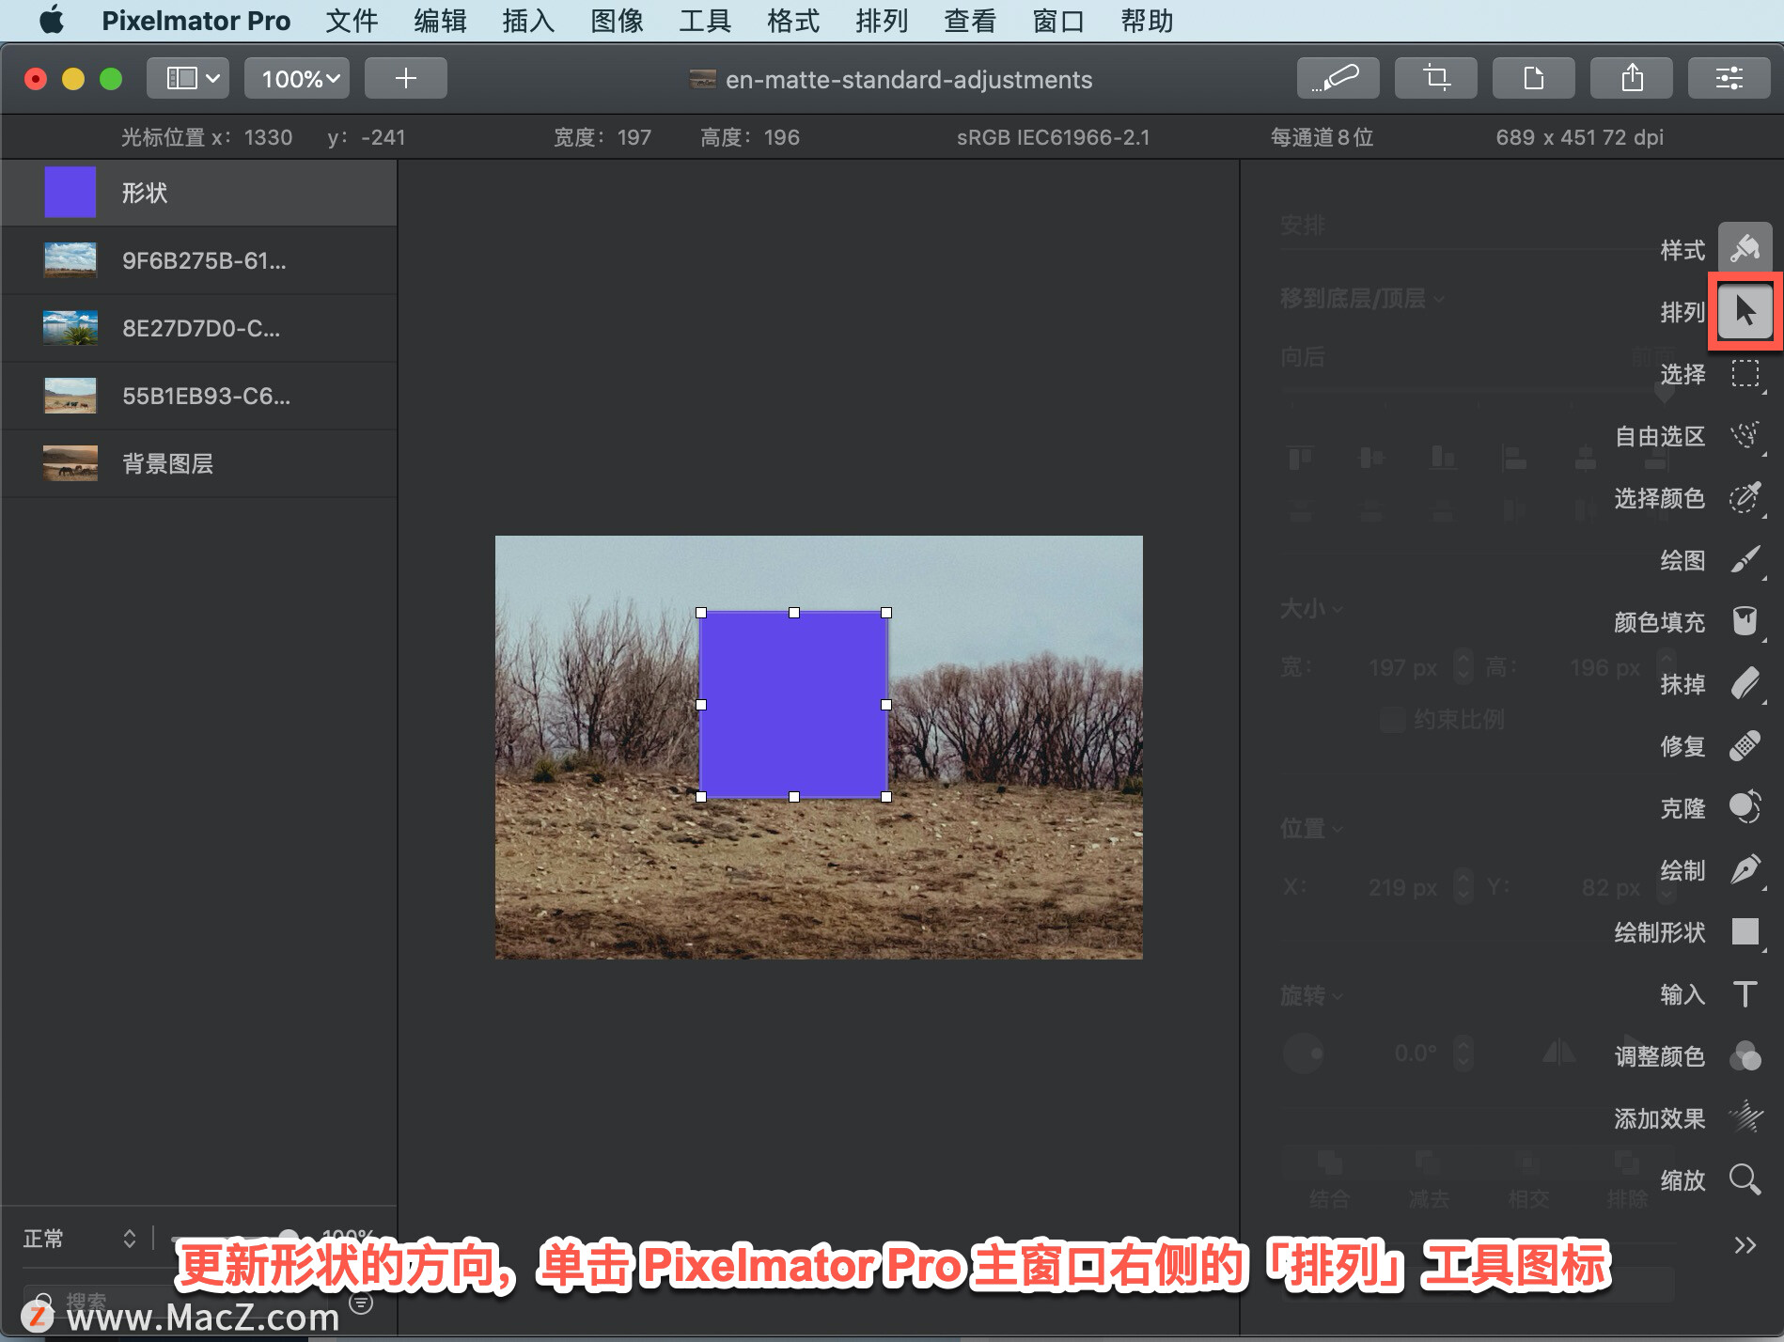Click the document page toolbar button

tap(1533, 78)
